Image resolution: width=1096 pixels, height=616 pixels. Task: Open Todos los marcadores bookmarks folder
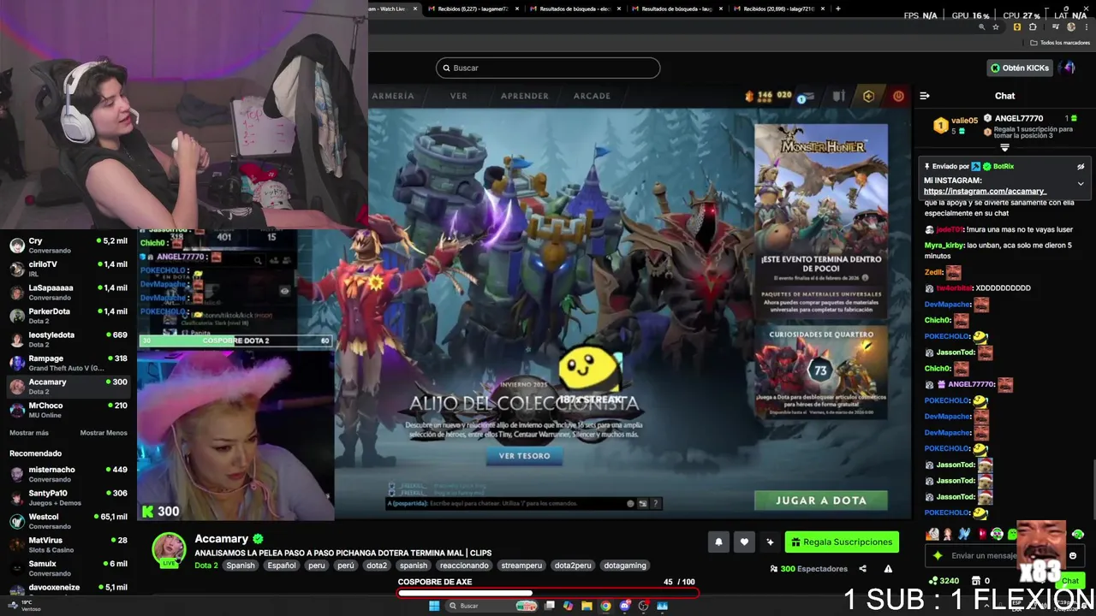1060,43
